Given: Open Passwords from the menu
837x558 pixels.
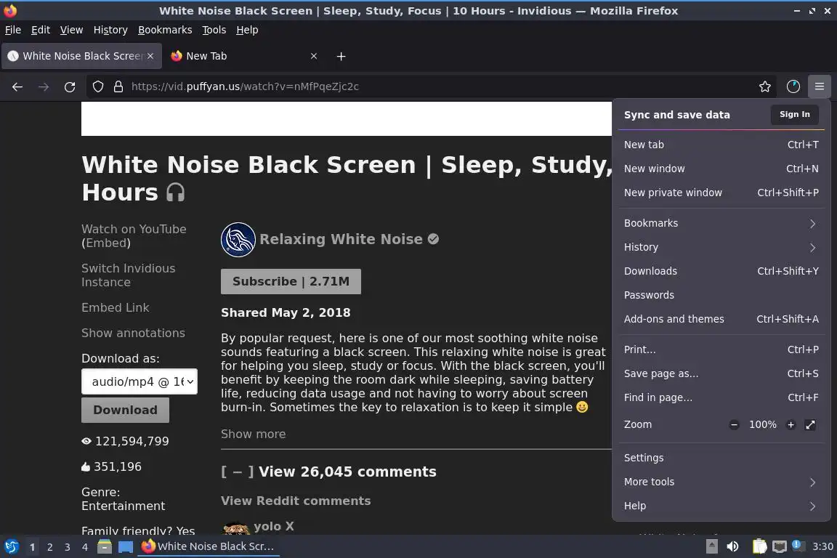Looking at the screenshot, I should point(721,295).
